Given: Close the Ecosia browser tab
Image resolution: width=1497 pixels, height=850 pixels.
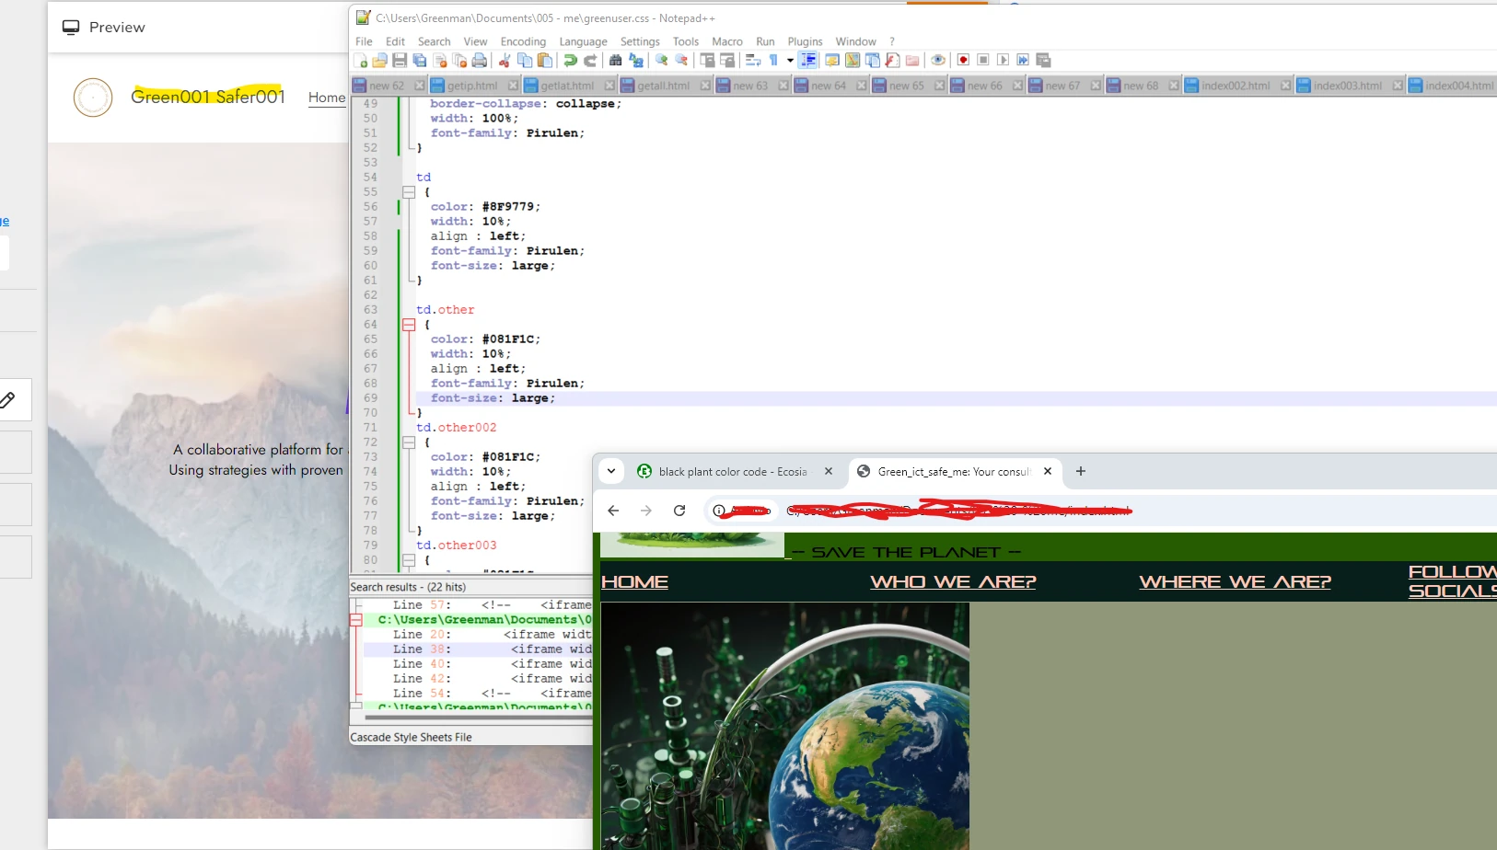Looking at the screenshot, I should tap(829, 471).
